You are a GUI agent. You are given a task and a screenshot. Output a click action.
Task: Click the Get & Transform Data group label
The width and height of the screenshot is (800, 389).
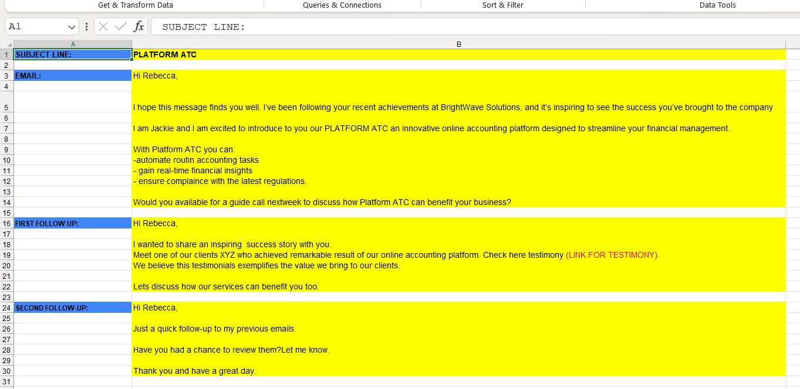pos(136,5)
